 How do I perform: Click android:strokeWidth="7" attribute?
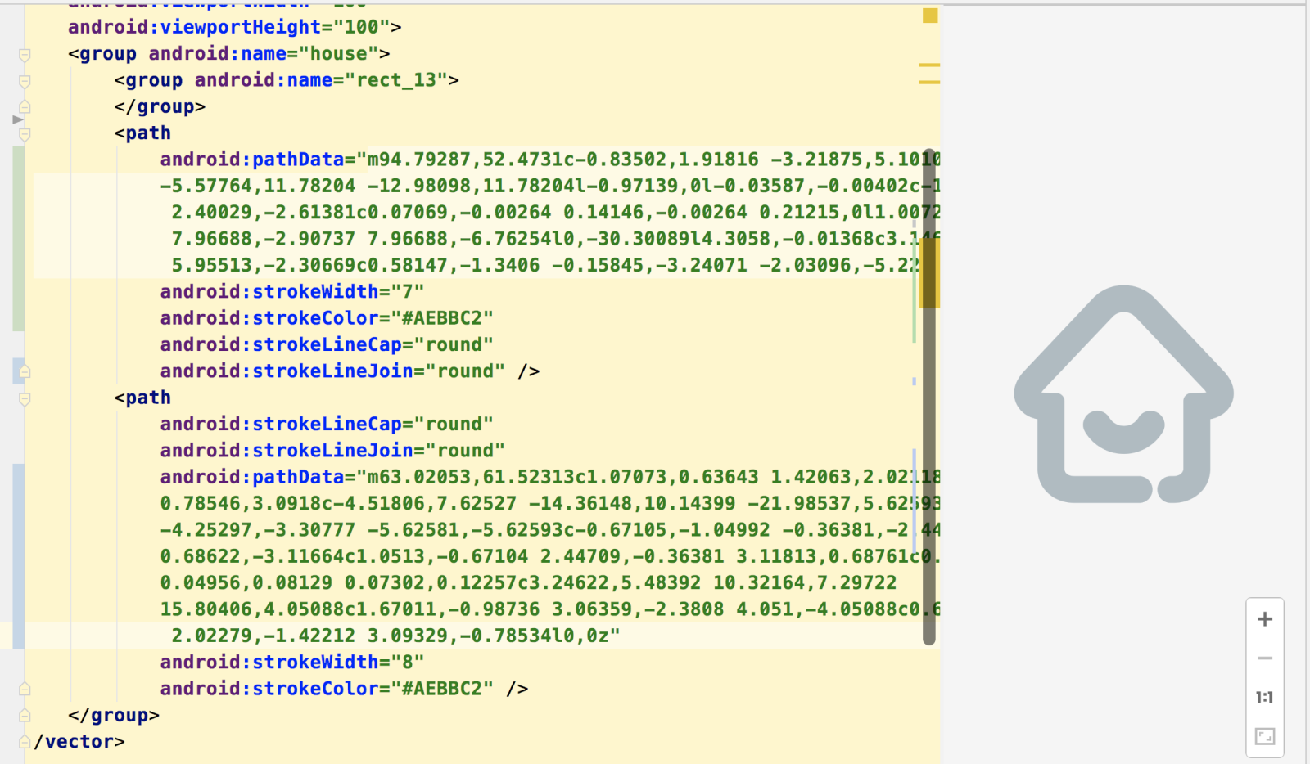pyautogui.click(x=292, y=292)
